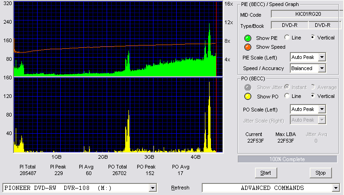The image size is (344, 195).
Task: Open the PIE Scale (Left) dropdown
Action: [x=322, y=57]
